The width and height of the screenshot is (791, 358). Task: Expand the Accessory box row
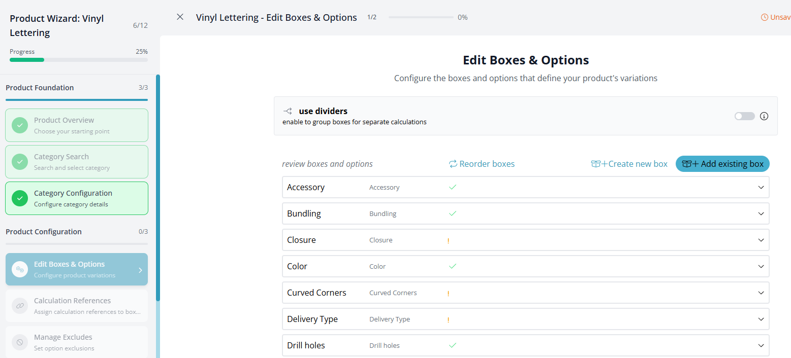coord(761,187)
